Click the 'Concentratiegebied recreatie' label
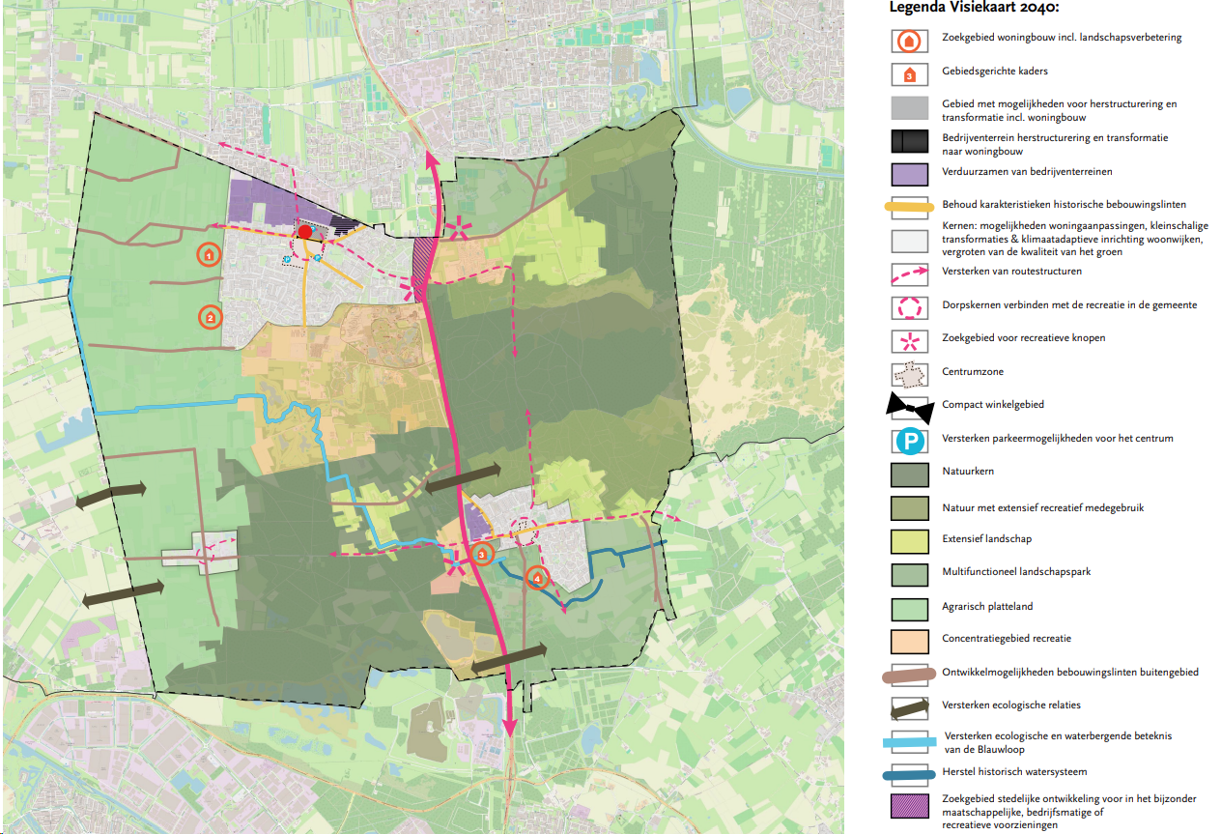 [1007, 639]
